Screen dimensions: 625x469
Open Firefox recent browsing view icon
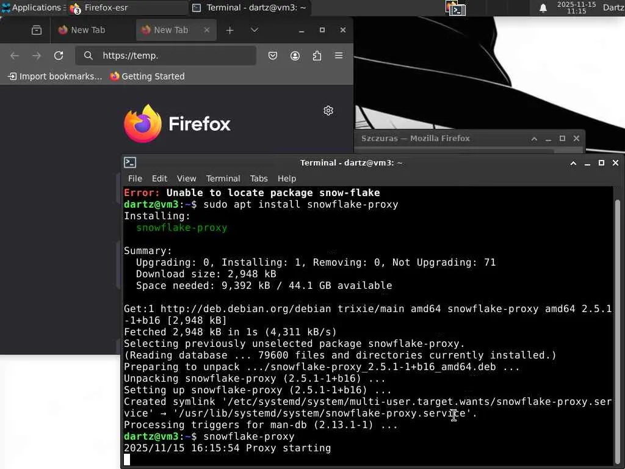pos(36,30)
